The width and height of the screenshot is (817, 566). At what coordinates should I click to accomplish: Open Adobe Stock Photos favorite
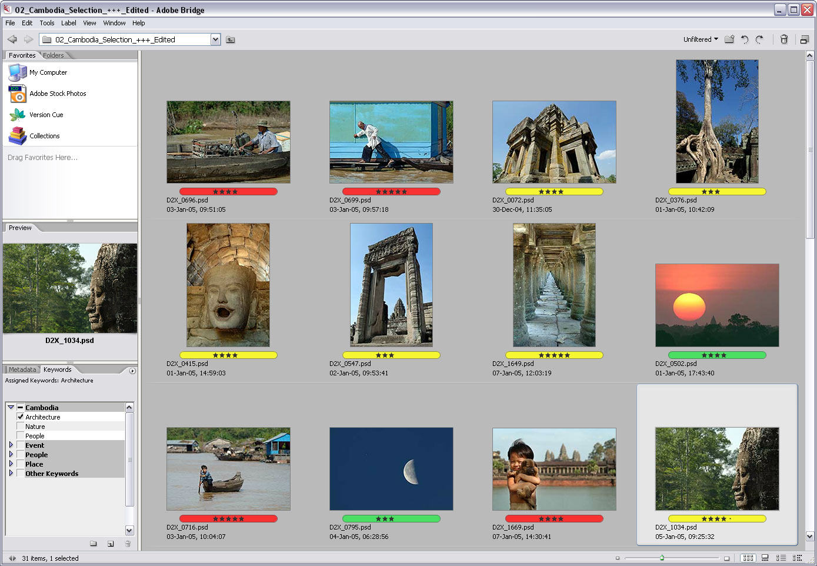click(x=58, y=94)
